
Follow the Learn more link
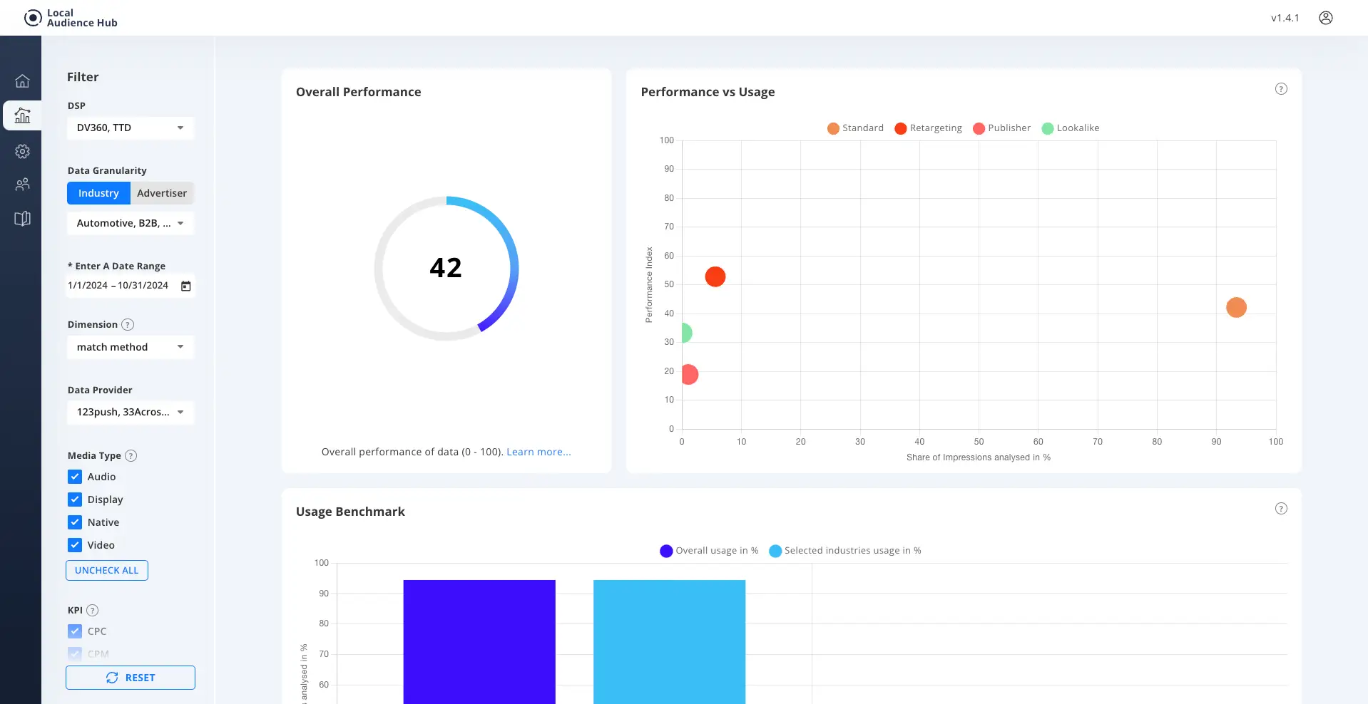pos(538,452)
